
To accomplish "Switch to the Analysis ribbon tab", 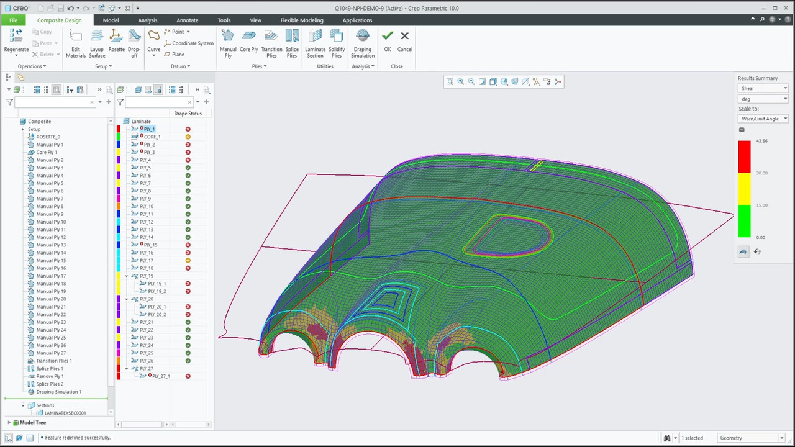I will [x=148, y=20].
